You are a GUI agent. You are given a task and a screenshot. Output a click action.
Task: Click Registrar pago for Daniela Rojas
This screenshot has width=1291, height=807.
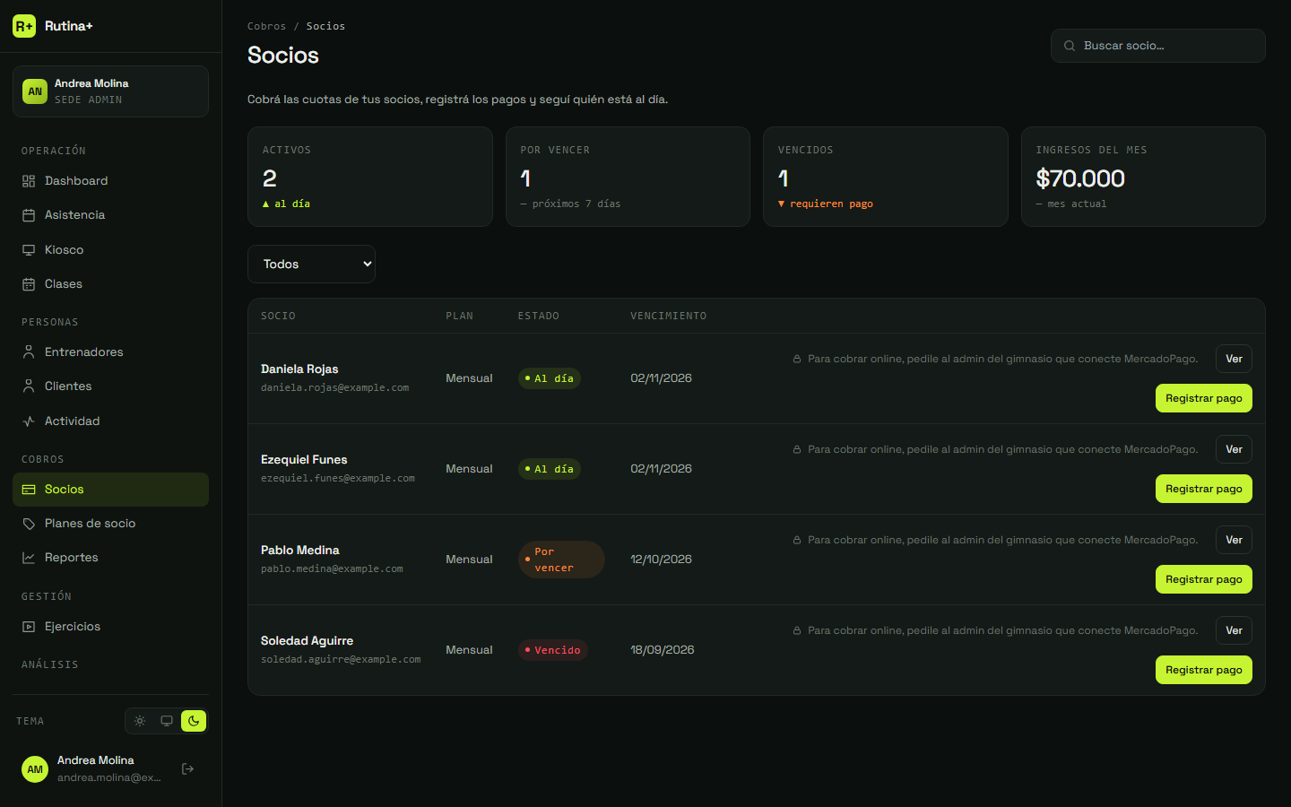point(1203,398)
